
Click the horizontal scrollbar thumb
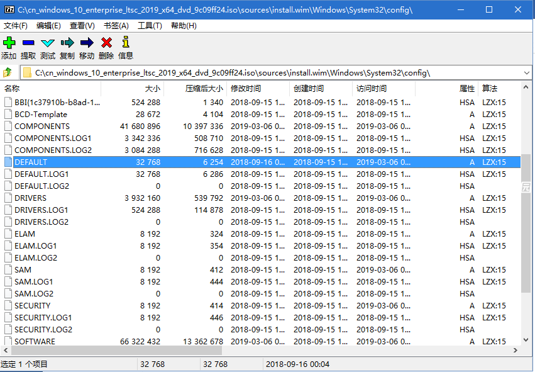[116, 350]
